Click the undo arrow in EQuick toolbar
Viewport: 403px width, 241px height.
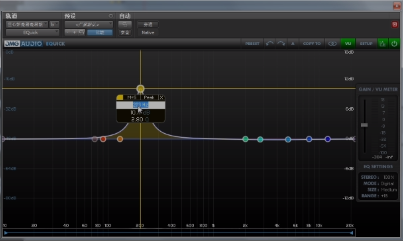[x=270, y=44]
